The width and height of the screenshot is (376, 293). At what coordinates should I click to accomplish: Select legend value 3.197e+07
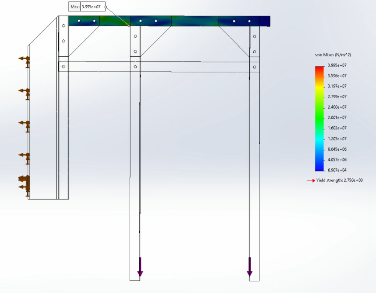[337, 86]
